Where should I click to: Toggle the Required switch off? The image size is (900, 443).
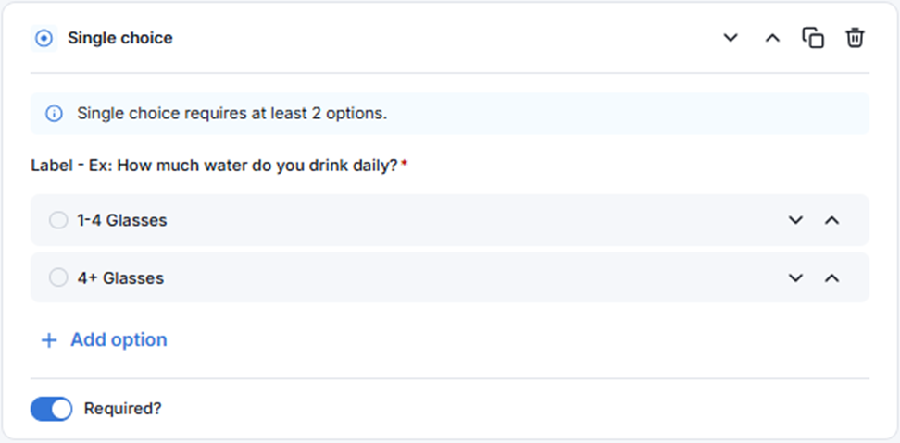coord(51,409)
